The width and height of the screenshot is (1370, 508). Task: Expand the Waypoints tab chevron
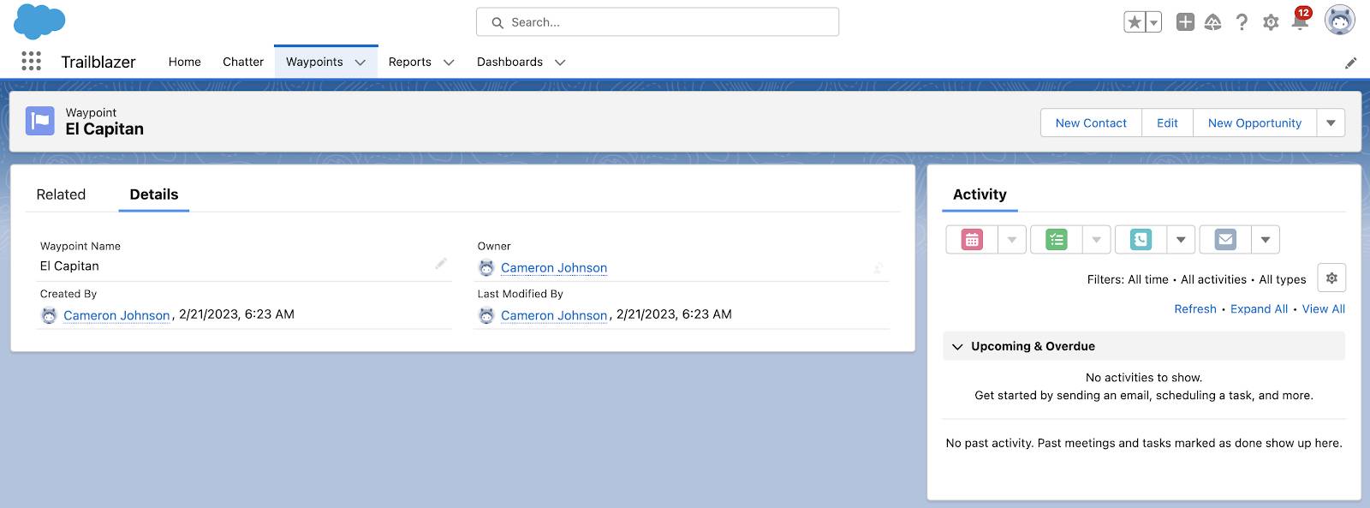(360, 63)
